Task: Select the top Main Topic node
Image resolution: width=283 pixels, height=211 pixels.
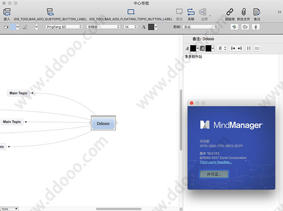Action: click(x=18, y=93)
